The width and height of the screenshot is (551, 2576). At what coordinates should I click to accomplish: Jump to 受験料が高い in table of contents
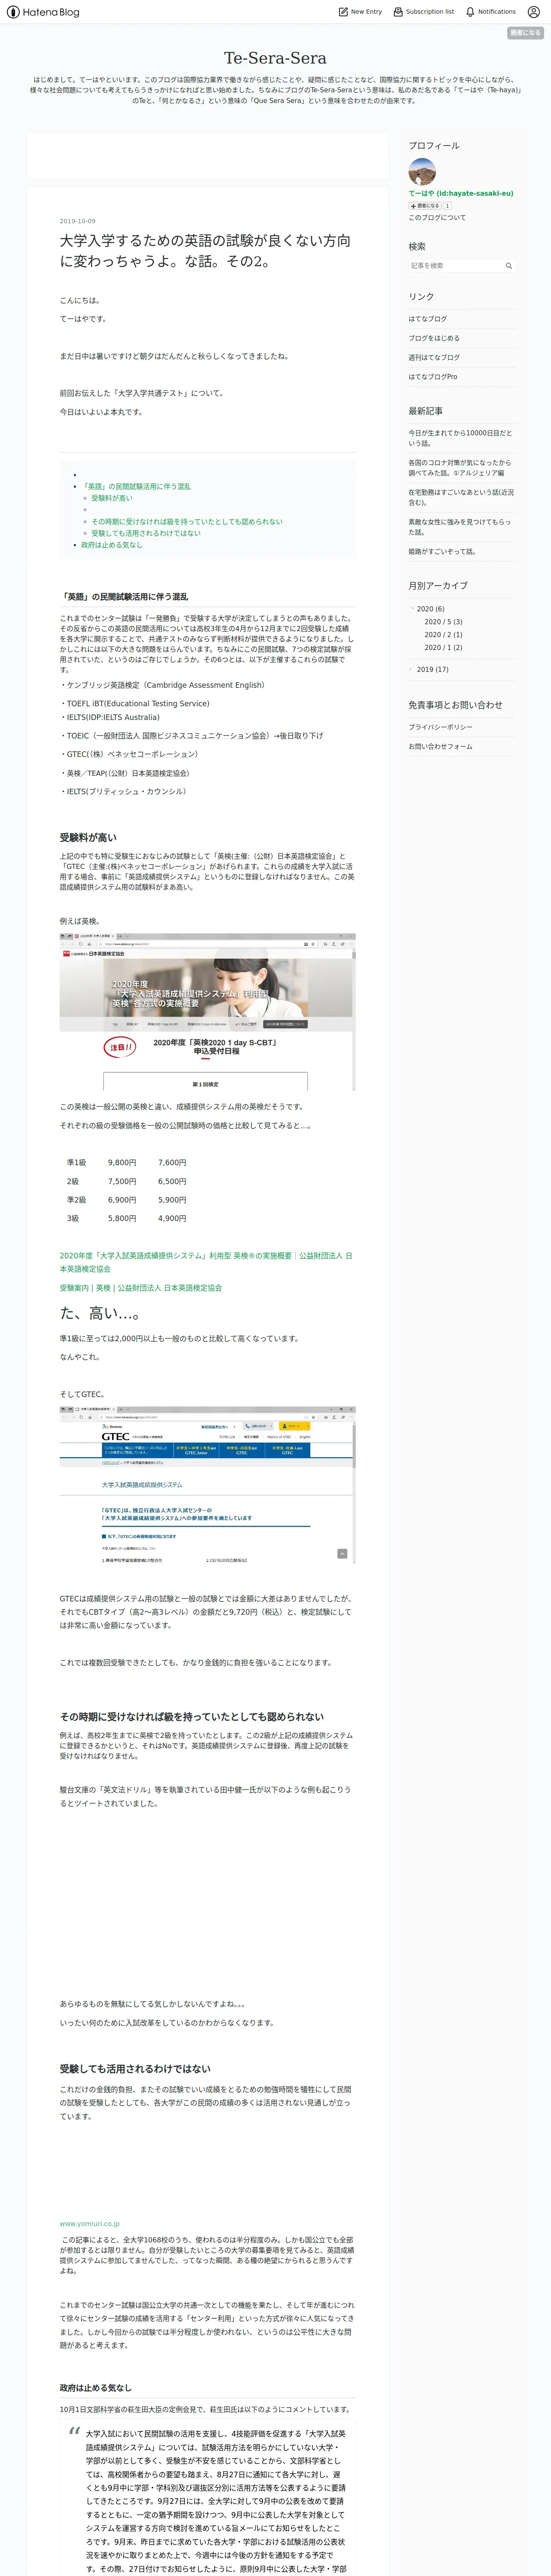tap(112, 498)
